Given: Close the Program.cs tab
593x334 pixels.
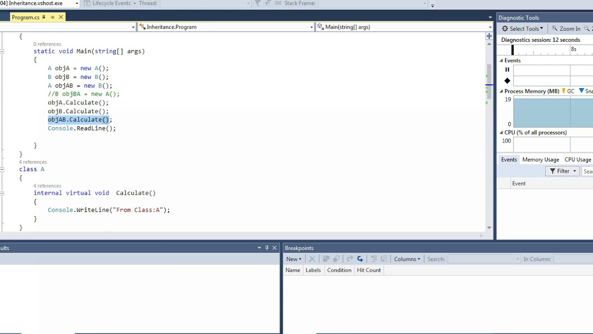Looking at the screenshot, I should pos(61,17).
